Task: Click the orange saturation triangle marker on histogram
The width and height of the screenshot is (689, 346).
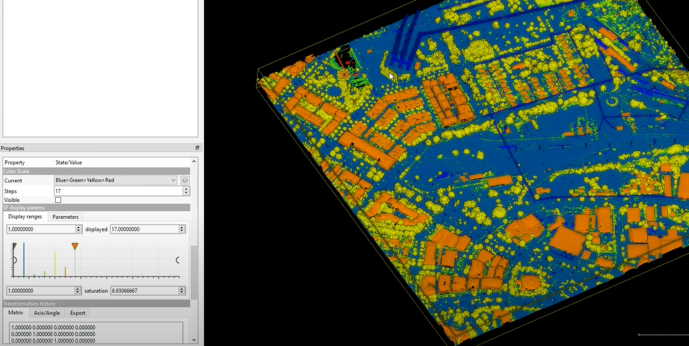Action: (75, 247)
